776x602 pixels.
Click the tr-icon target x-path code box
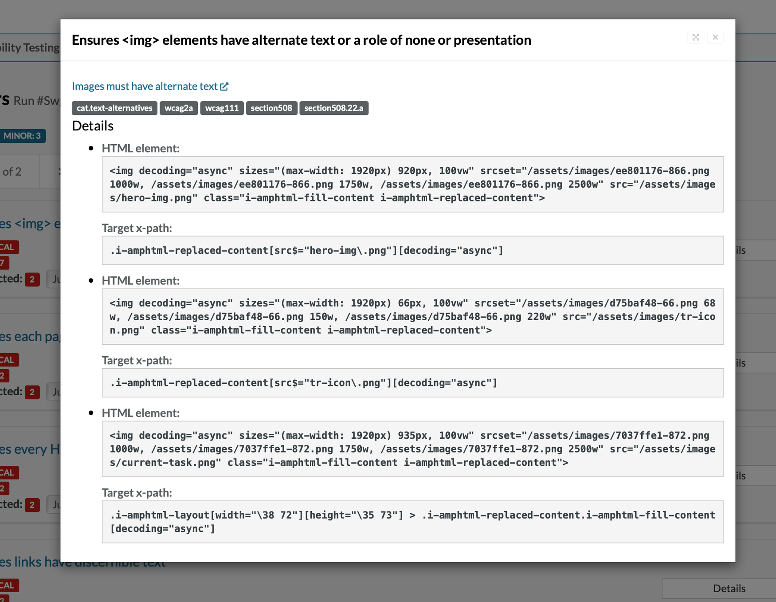pyautogui.click(x=412, y=382)
